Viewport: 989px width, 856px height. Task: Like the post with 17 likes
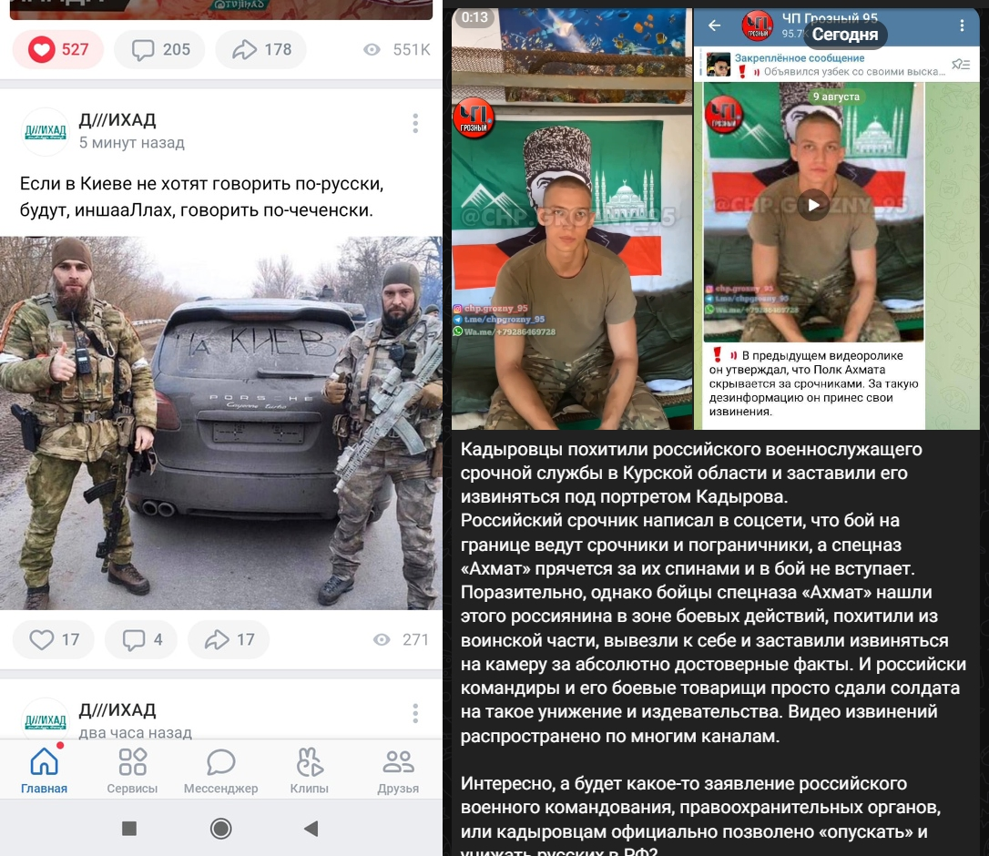54,639
